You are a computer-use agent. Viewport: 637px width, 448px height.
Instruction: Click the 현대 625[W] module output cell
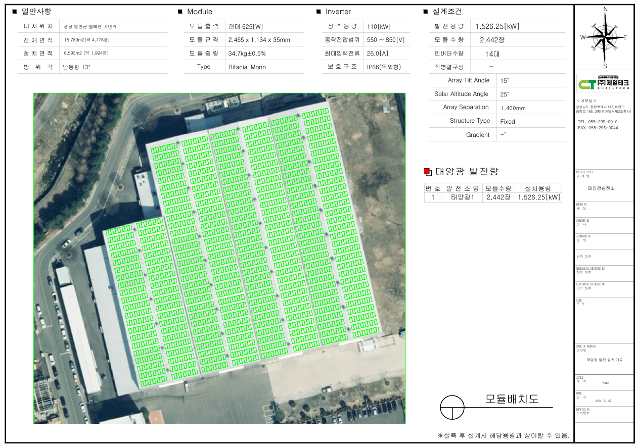point(246,27)
